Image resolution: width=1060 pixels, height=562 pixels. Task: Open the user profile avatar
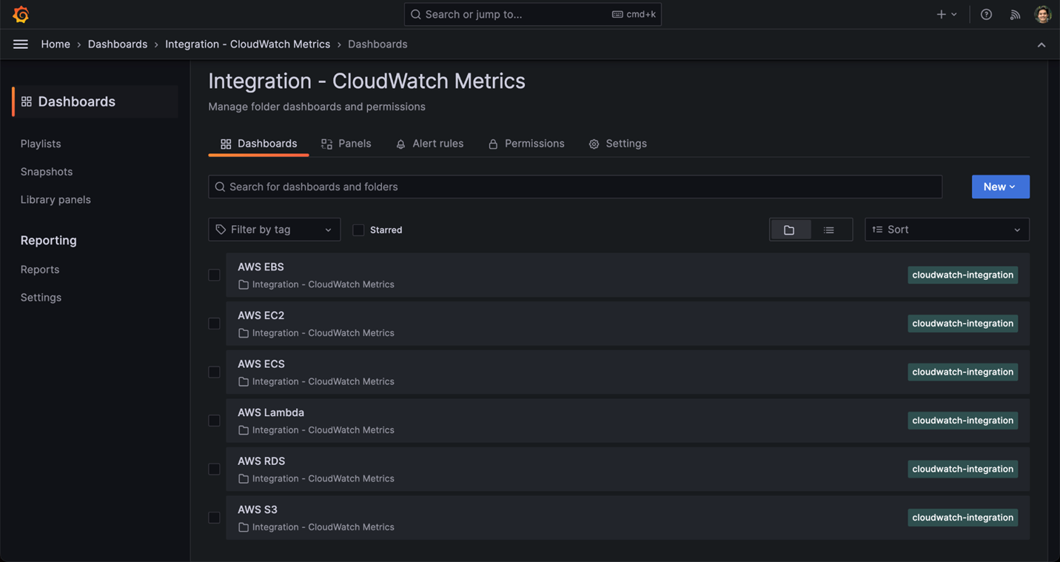coord(1042,13)
